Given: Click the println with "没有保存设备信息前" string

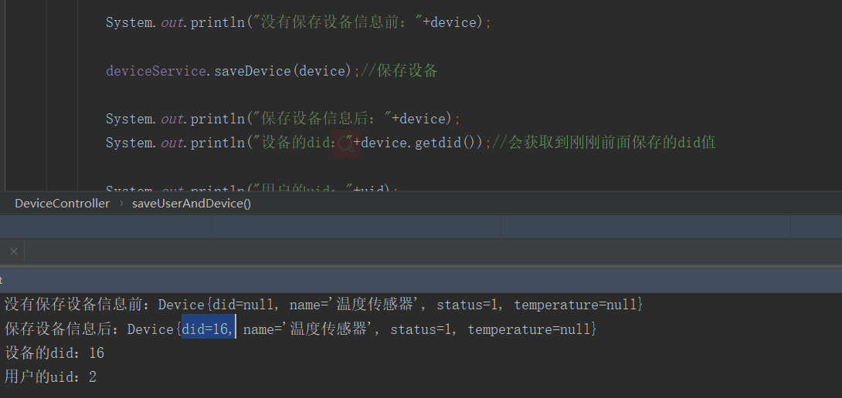Looking at the screenshot, I should (298, 22).
